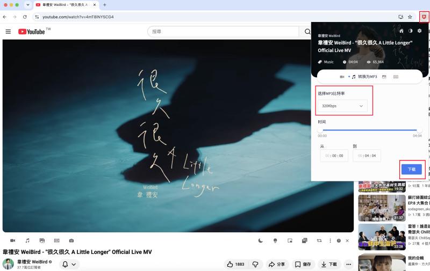Select the 转换为MP3 tab
430x271 pixels.
364,77
